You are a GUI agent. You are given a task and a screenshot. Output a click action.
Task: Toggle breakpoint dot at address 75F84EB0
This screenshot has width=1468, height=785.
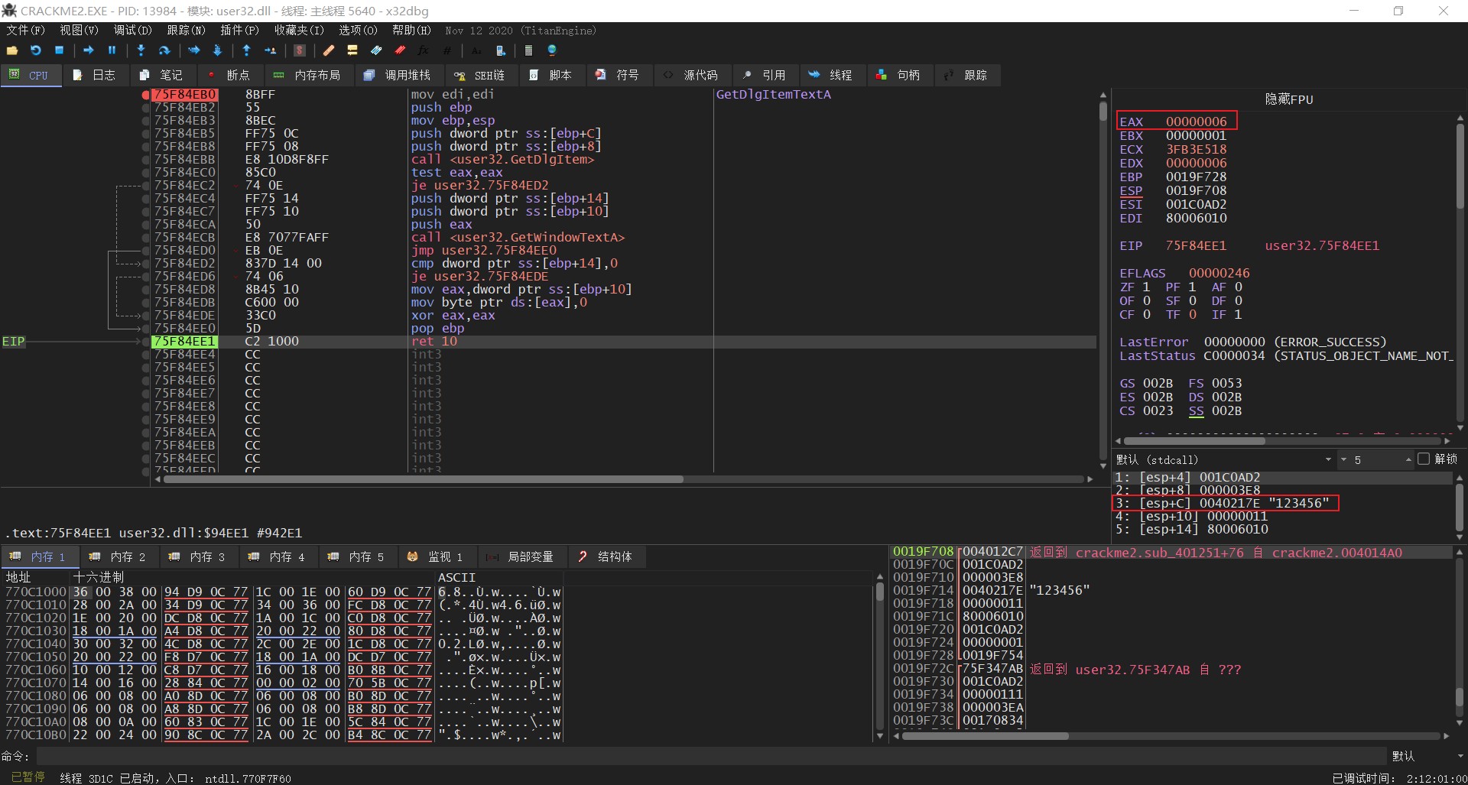click(x=145, y=95)
